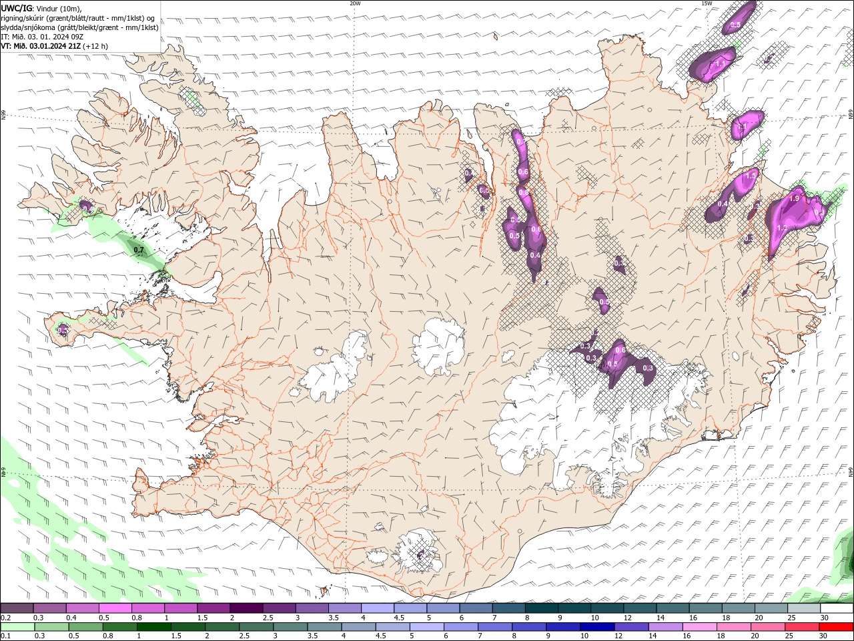Pick the top-row legend swatch labeled 0.3
This screenshot has height=641, width=854.
49,608
